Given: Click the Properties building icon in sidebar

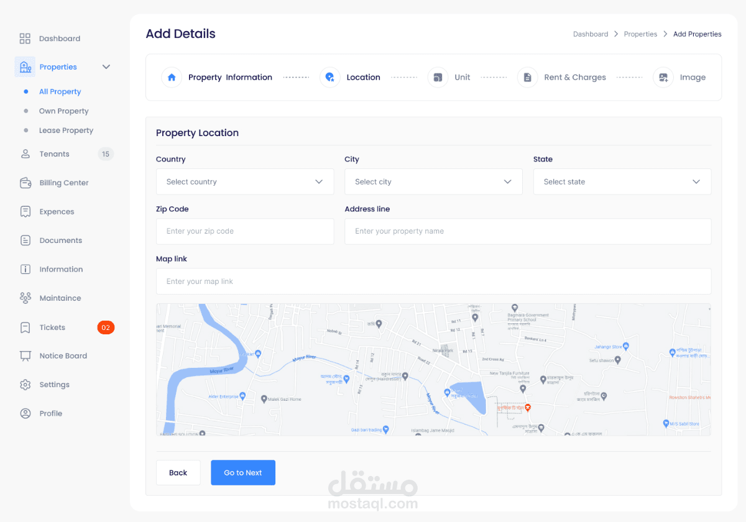Looking at the screenshot, I should pyautogui.click(x=25, y=66).
